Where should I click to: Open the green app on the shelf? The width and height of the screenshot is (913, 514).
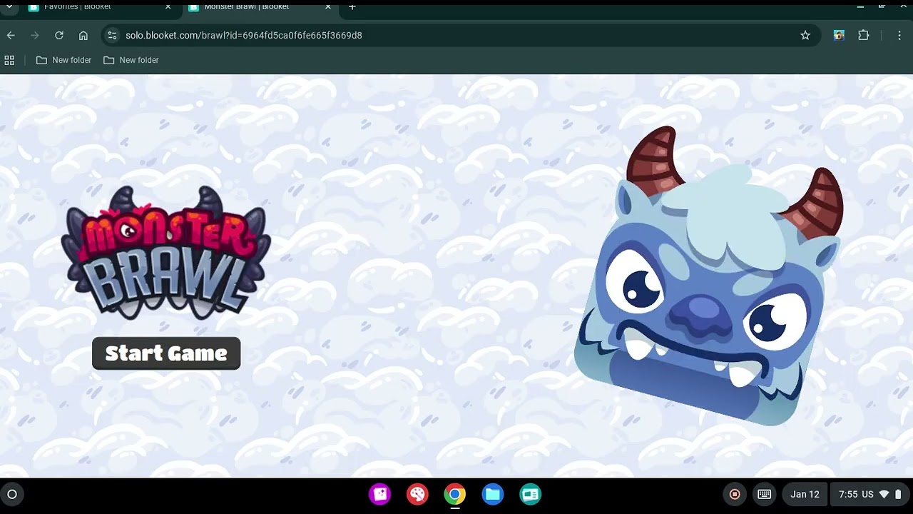[531, 494]
